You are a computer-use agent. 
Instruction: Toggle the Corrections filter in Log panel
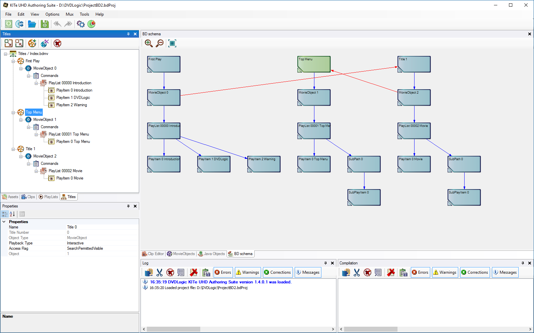pos(277,272)
